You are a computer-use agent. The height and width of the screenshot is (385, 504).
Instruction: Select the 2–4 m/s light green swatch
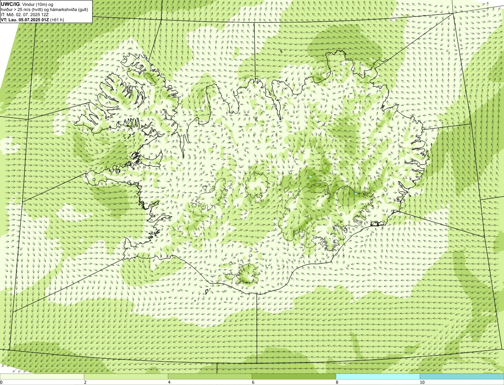[x=126, y=377]
